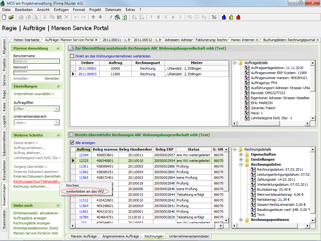Image resolution: width=321 pixels, height=241 pixels.
Task: Expand the Einstellungen folder in Rechnungsdetails tree
Action: pyautogui.click(x=241, y=159)
